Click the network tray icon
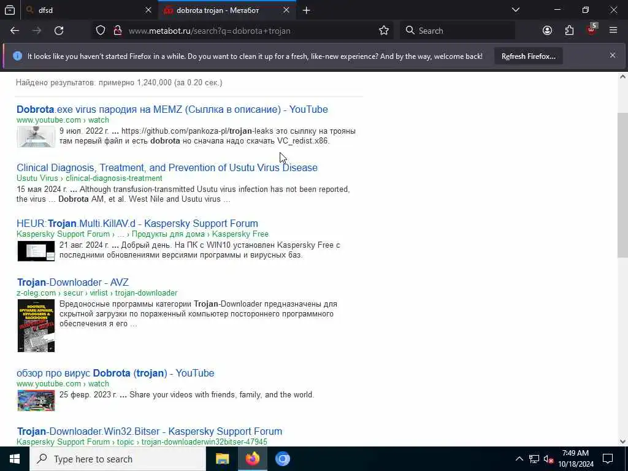This screenshot has width=628, height=471. click(534, 459)
